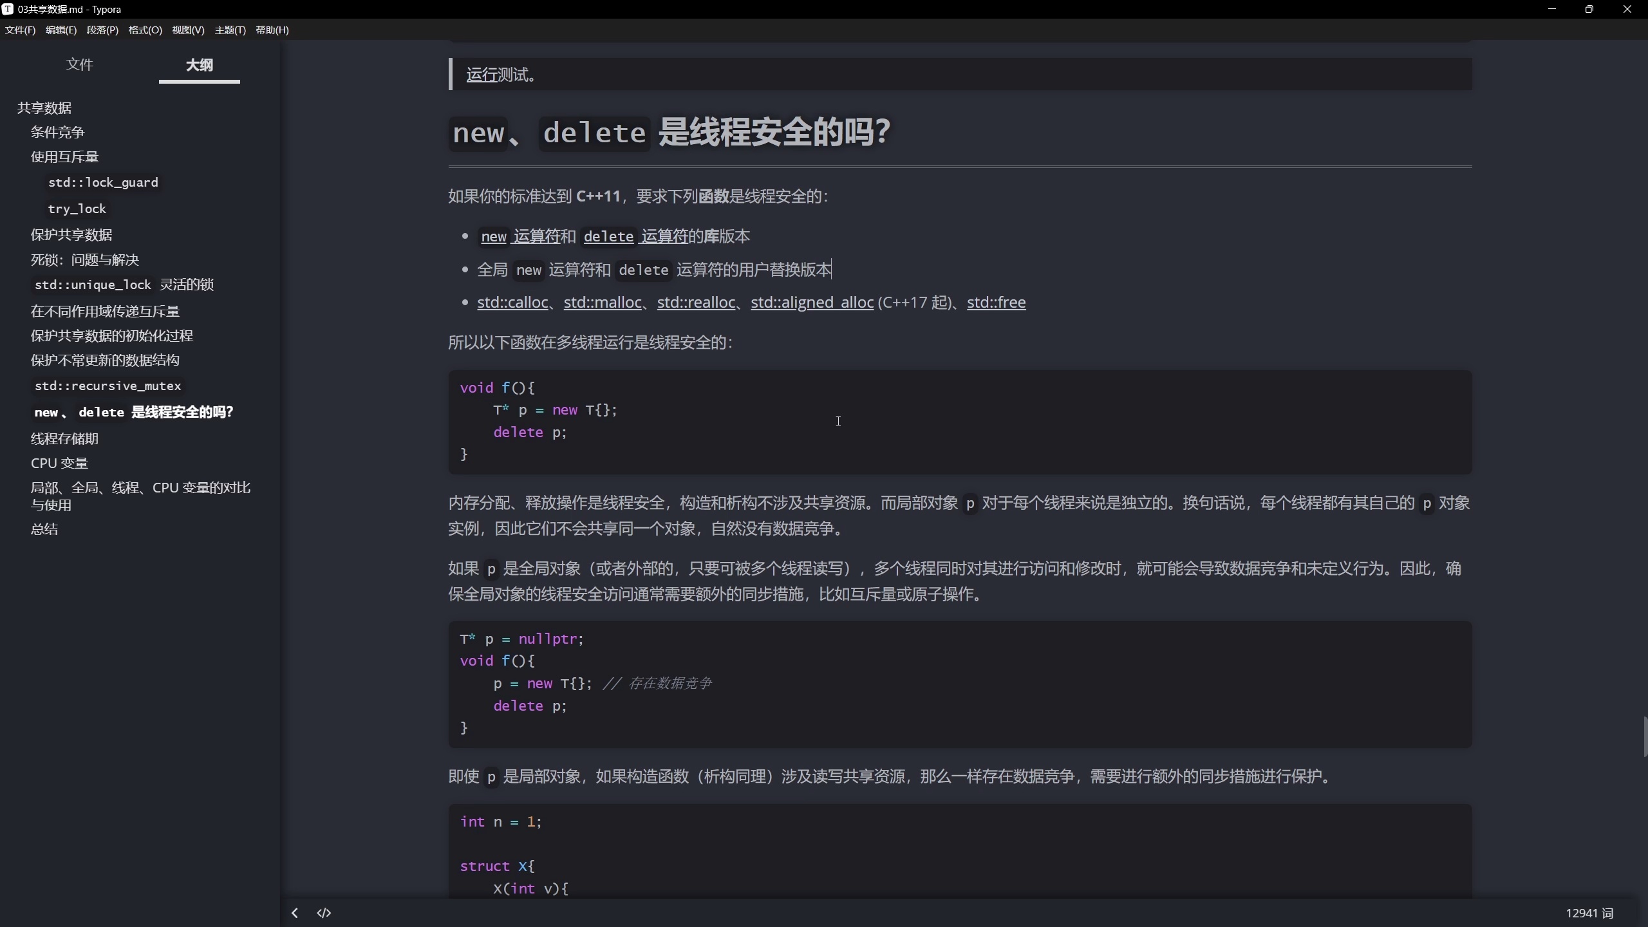Collapse the sidebar with the back arrow

295,913
